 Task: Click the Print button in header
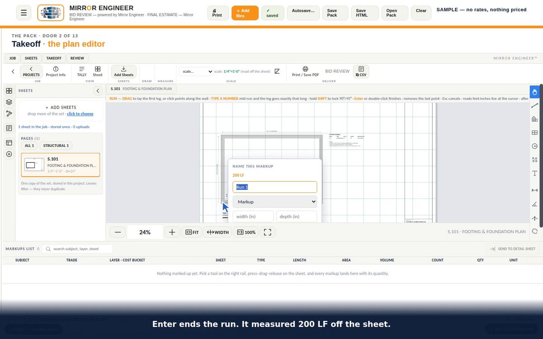[217, 13]
